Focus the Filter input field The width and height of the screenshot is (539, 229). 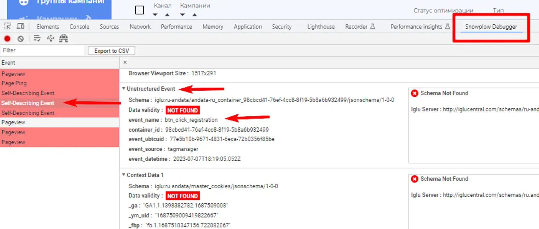point(42,50)
